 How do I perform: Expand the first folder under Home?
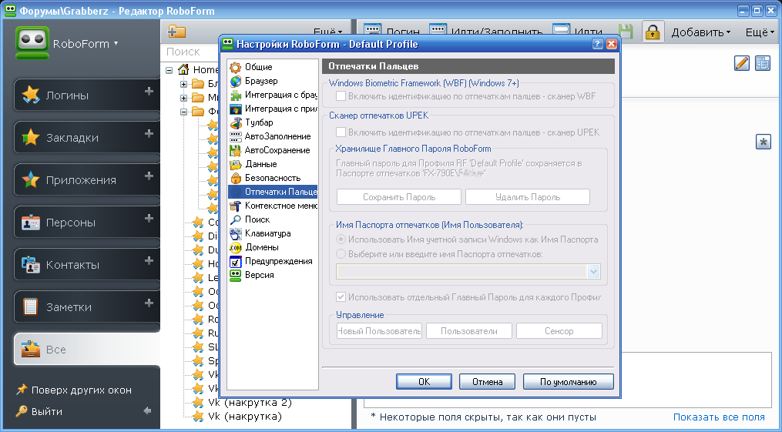tap(183, 84)
